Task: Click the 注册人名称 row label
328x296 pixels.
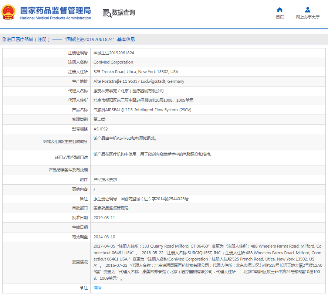Action: coord(78,62)
